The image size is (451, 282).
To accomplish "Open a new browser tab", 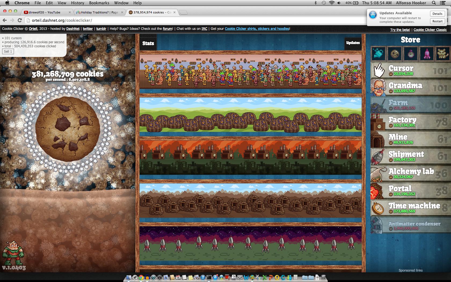I will 183,12.
